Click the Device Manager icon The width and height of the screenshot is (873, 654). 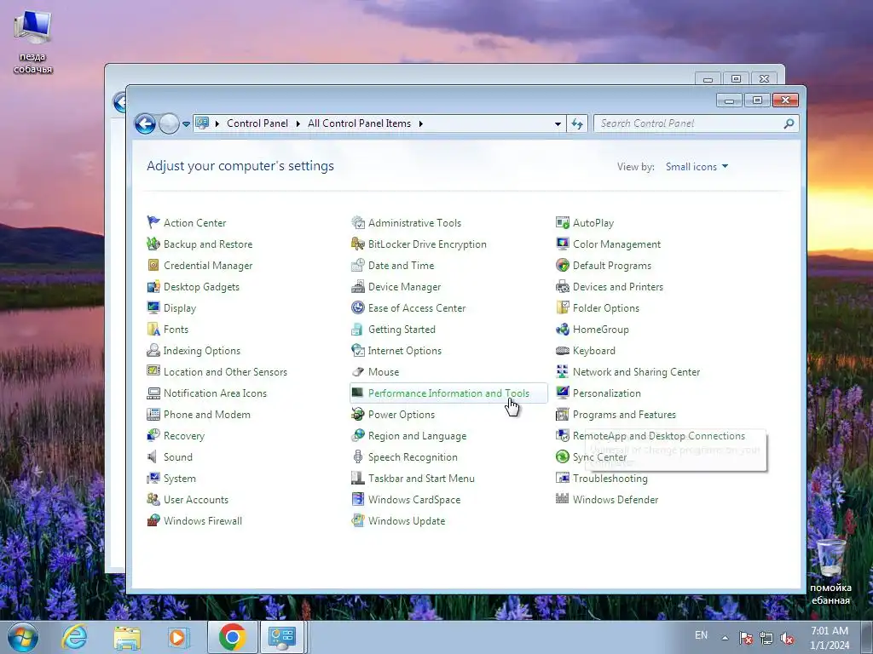(x=358, y=286)
